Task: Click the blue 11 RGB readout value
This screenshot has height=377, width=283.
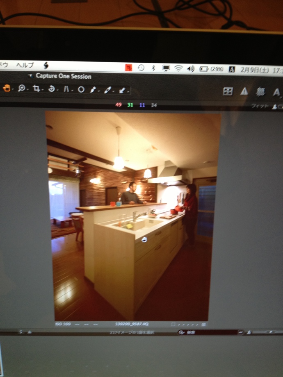Action: coord(142,105)
